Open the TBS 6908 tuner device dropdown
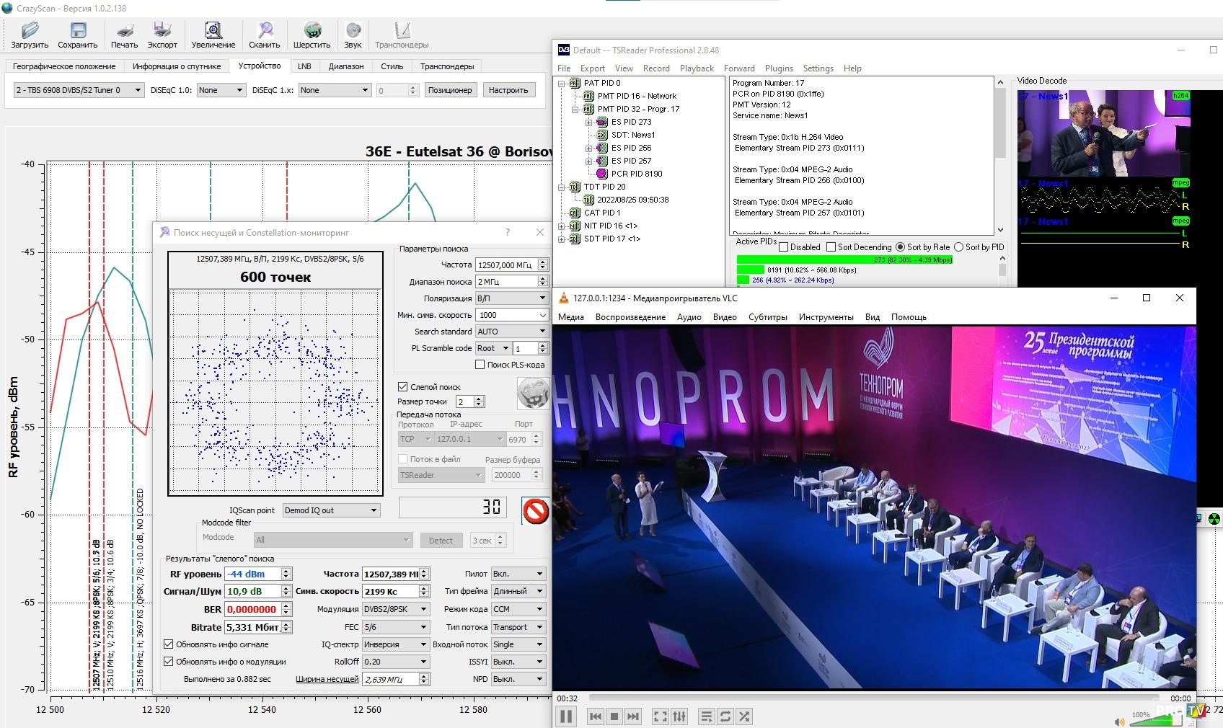Viewport: 1223px width, 728px height. [79, 90]
